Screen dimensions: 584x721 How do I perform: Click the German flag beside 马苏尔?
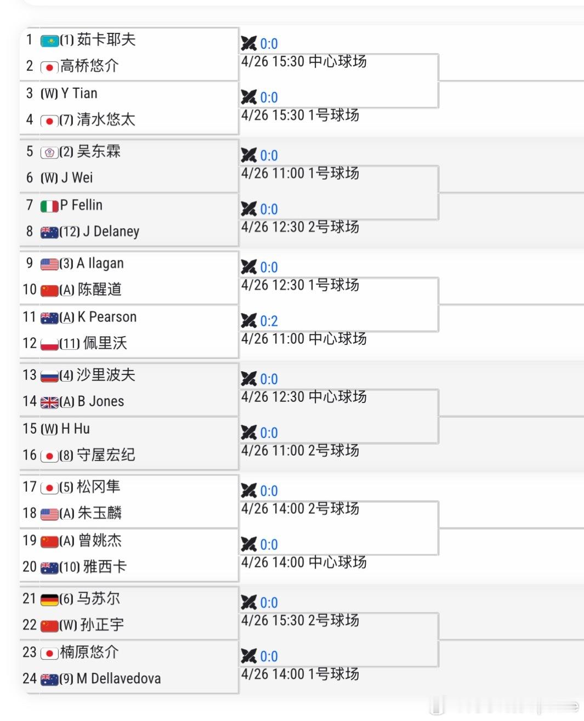pos(49,600)
